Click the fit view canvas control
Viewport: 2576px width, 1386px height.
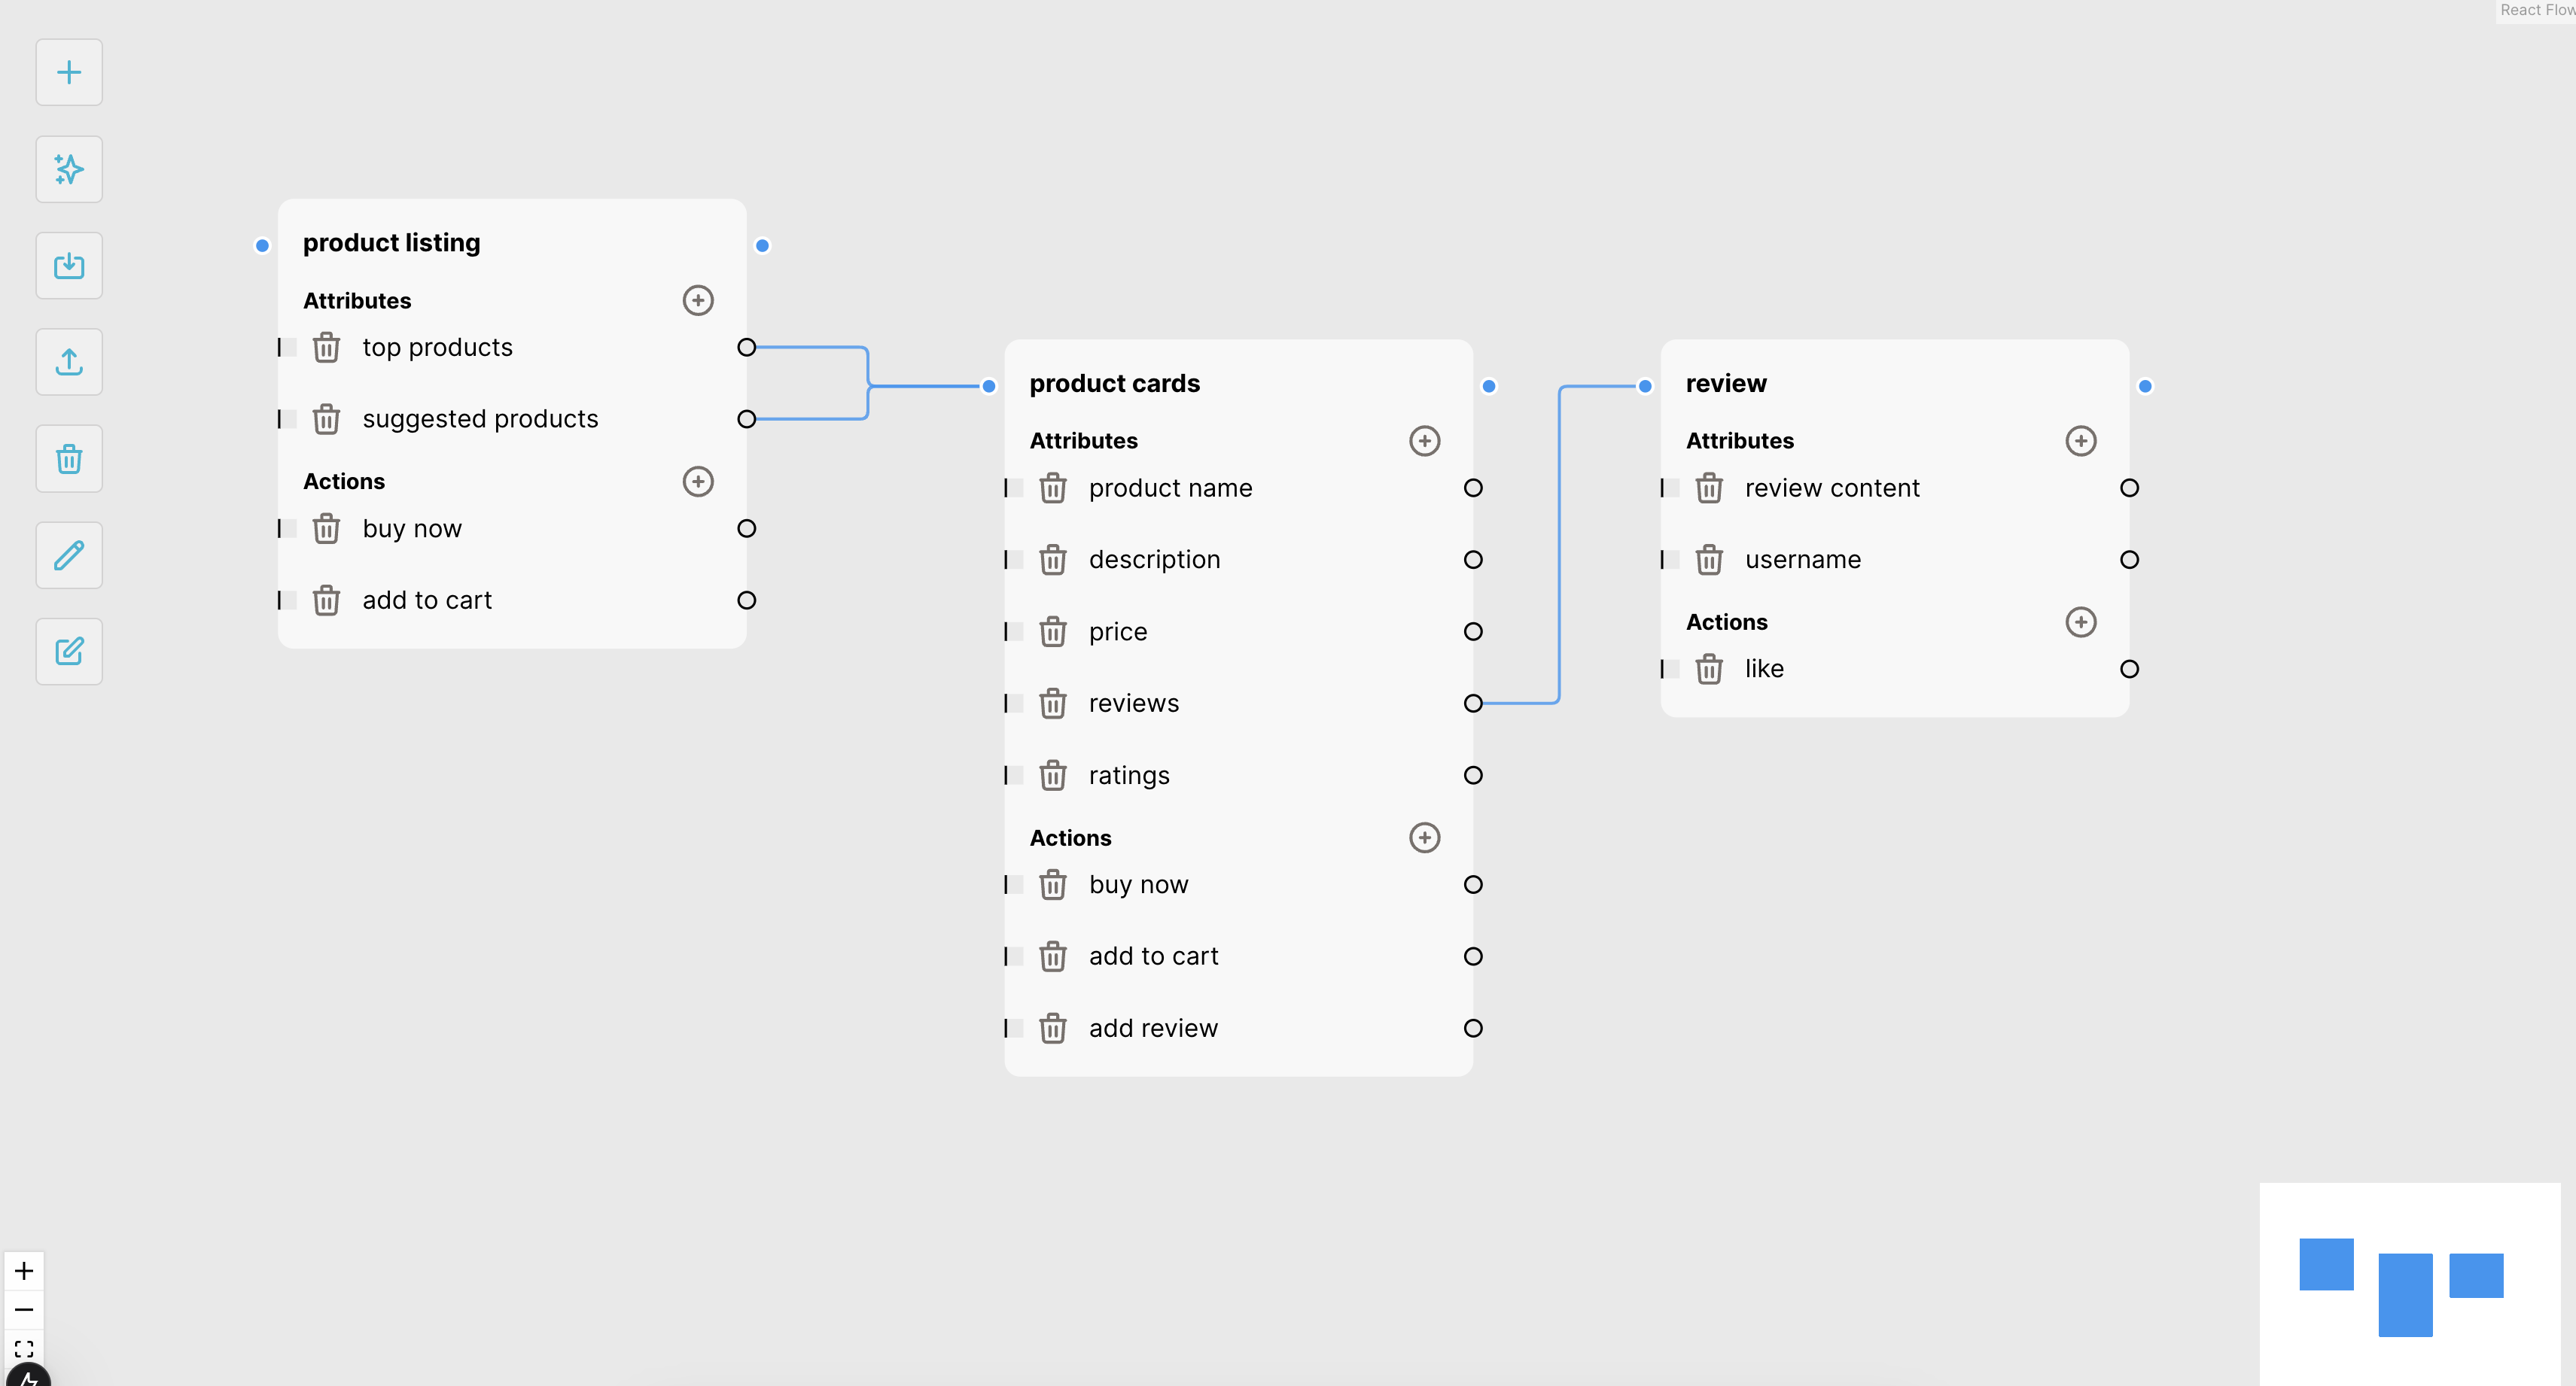(24, 1348)
